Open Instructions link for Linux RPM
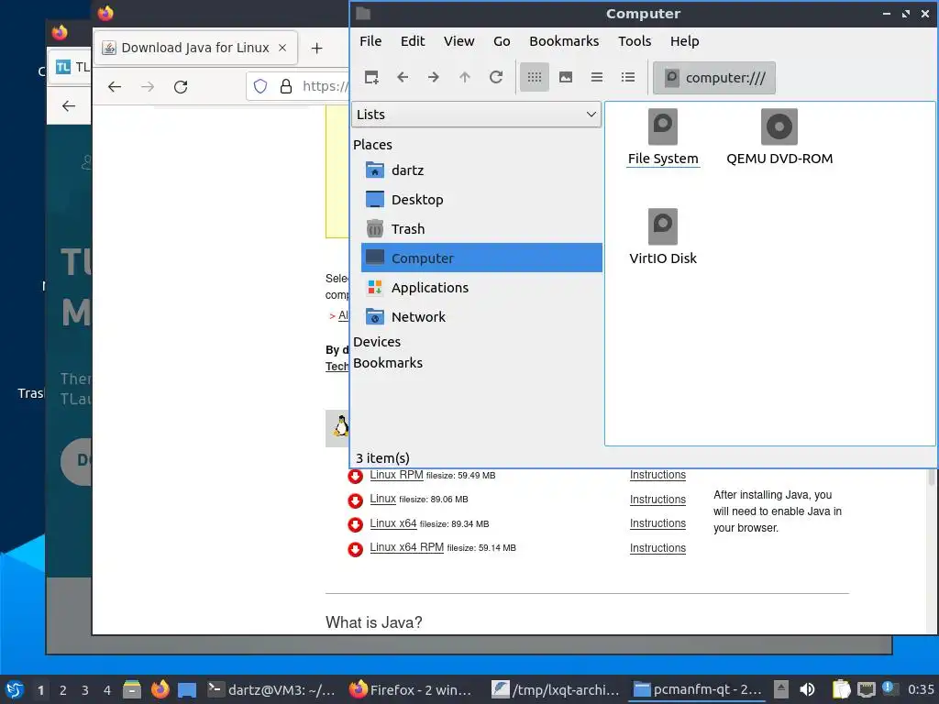Screen dimensions: 939x704 [x=657, y=475]
